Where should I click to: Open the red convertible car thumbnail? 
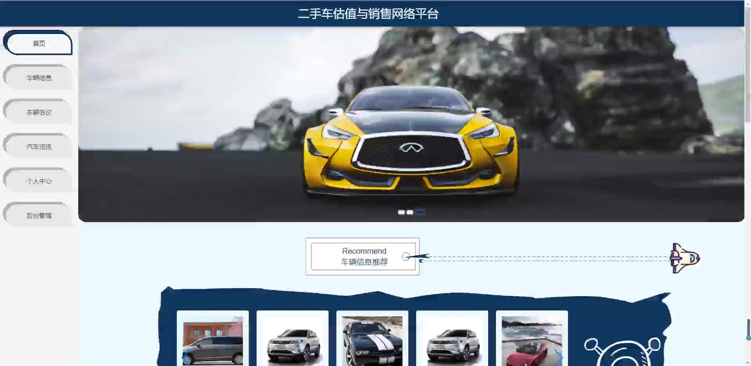[532, 341]
